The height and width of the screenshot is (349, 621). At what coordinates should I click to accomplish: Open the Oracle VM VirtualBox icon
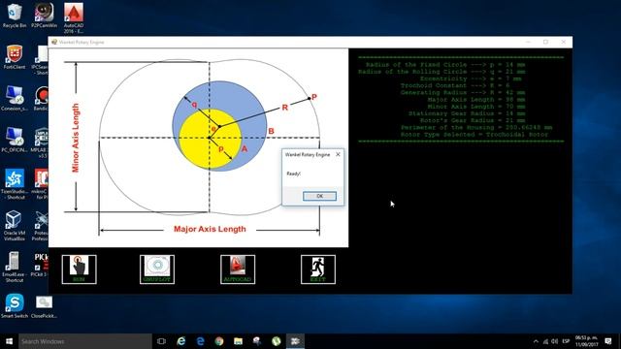click(15, 226)
